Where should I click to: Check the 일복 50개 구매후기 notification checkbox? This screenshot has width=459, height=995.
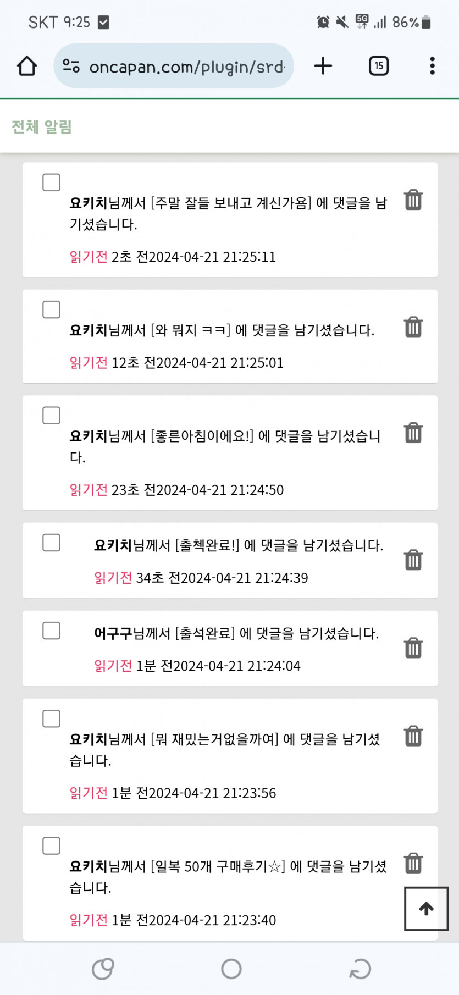tap(52, 845)
